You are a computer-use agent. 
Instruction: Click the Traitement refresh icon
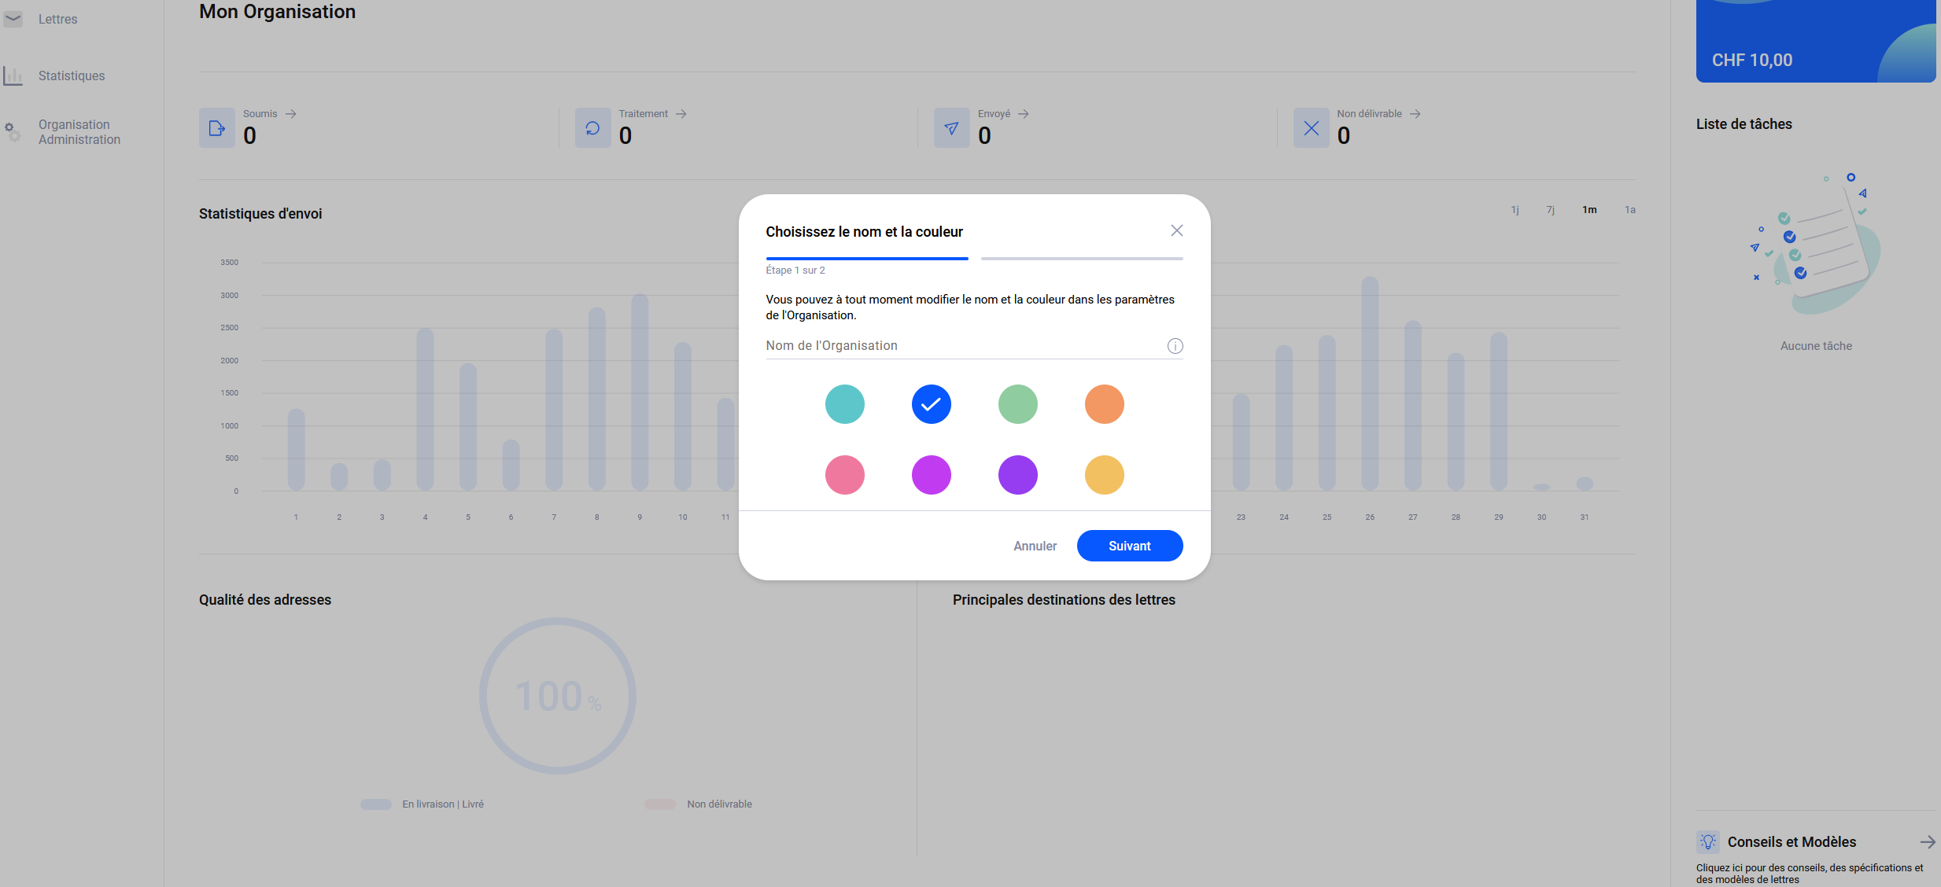tap(592, 128)
